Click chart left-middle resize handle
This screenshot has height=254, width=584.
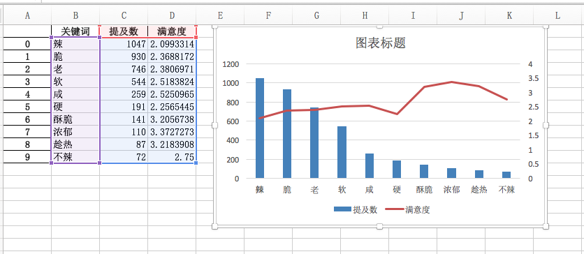pos(214,126)
